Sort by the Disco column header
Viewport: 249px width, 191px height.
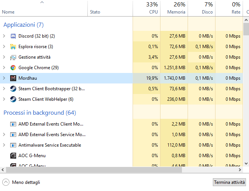click(x=202, y=8)
